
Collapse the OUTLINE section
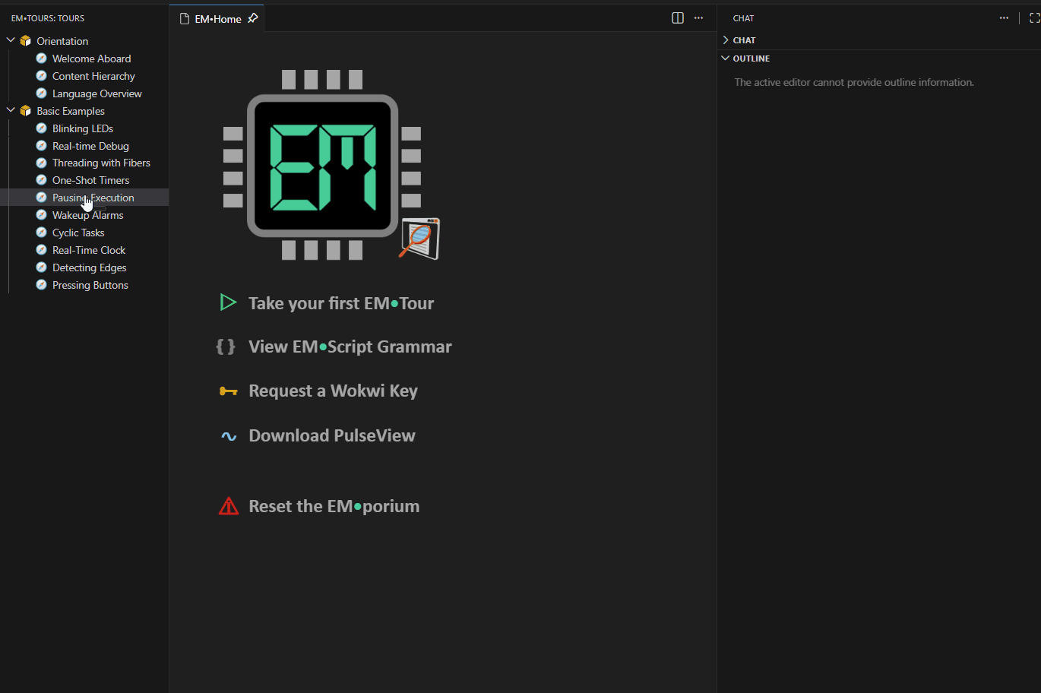coord(751,59)
